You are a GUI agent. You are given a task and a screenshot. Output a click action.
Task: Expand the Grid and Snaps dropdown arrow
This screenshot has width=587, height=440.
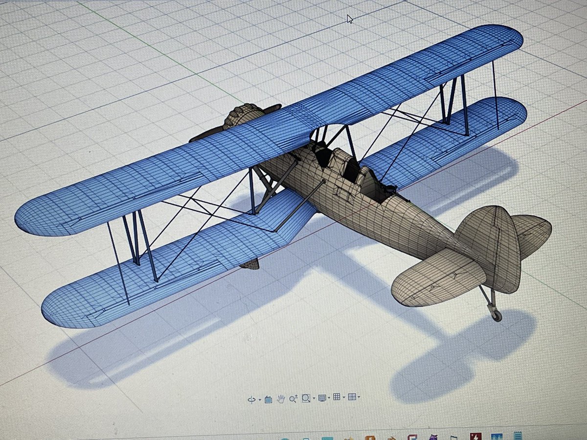tap(344, 397)
